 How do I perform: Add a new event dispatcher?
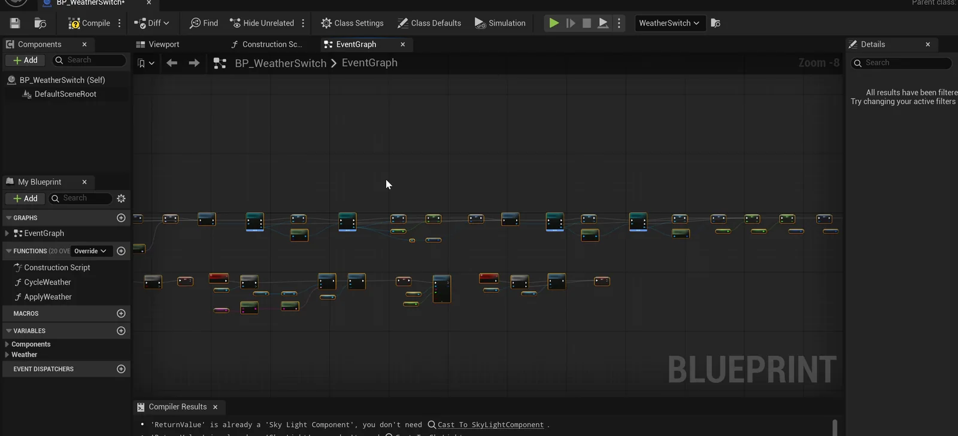[x=121, y=369]
